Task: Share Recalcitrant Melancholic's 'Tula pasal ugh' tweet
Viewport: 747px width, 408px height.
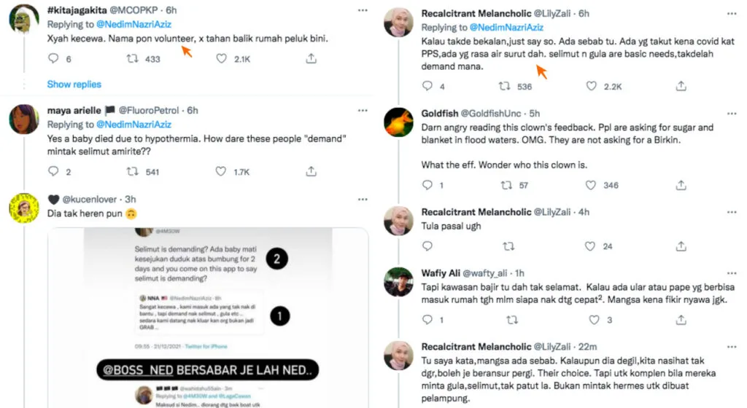Action: pos(681,246)
